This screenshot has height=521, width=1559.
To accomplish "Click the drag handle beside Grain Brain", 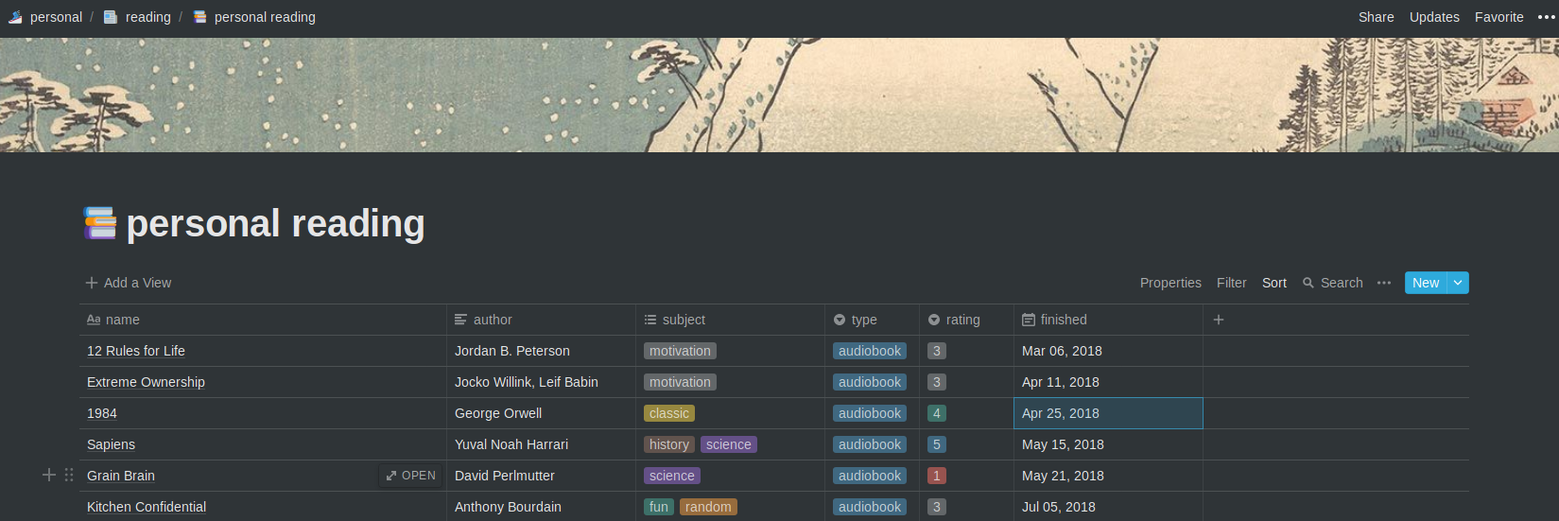I will tap(69, 475).
